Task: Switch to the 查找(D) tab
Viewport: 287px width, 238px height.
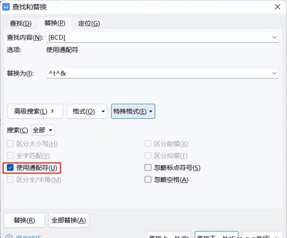Action: [21, 23]
